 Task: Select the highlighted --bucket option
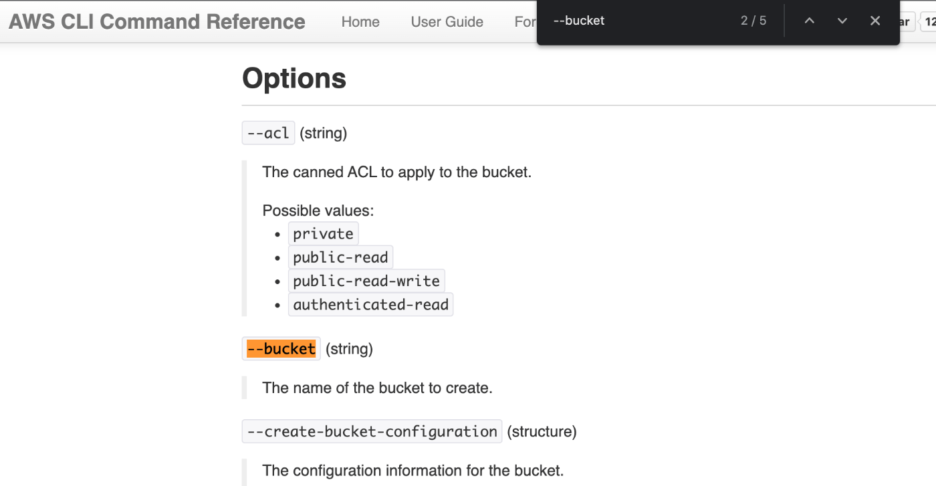tap(281, 348)
